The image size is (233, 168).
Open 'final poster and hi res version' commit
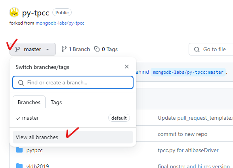tap(194, 166)
